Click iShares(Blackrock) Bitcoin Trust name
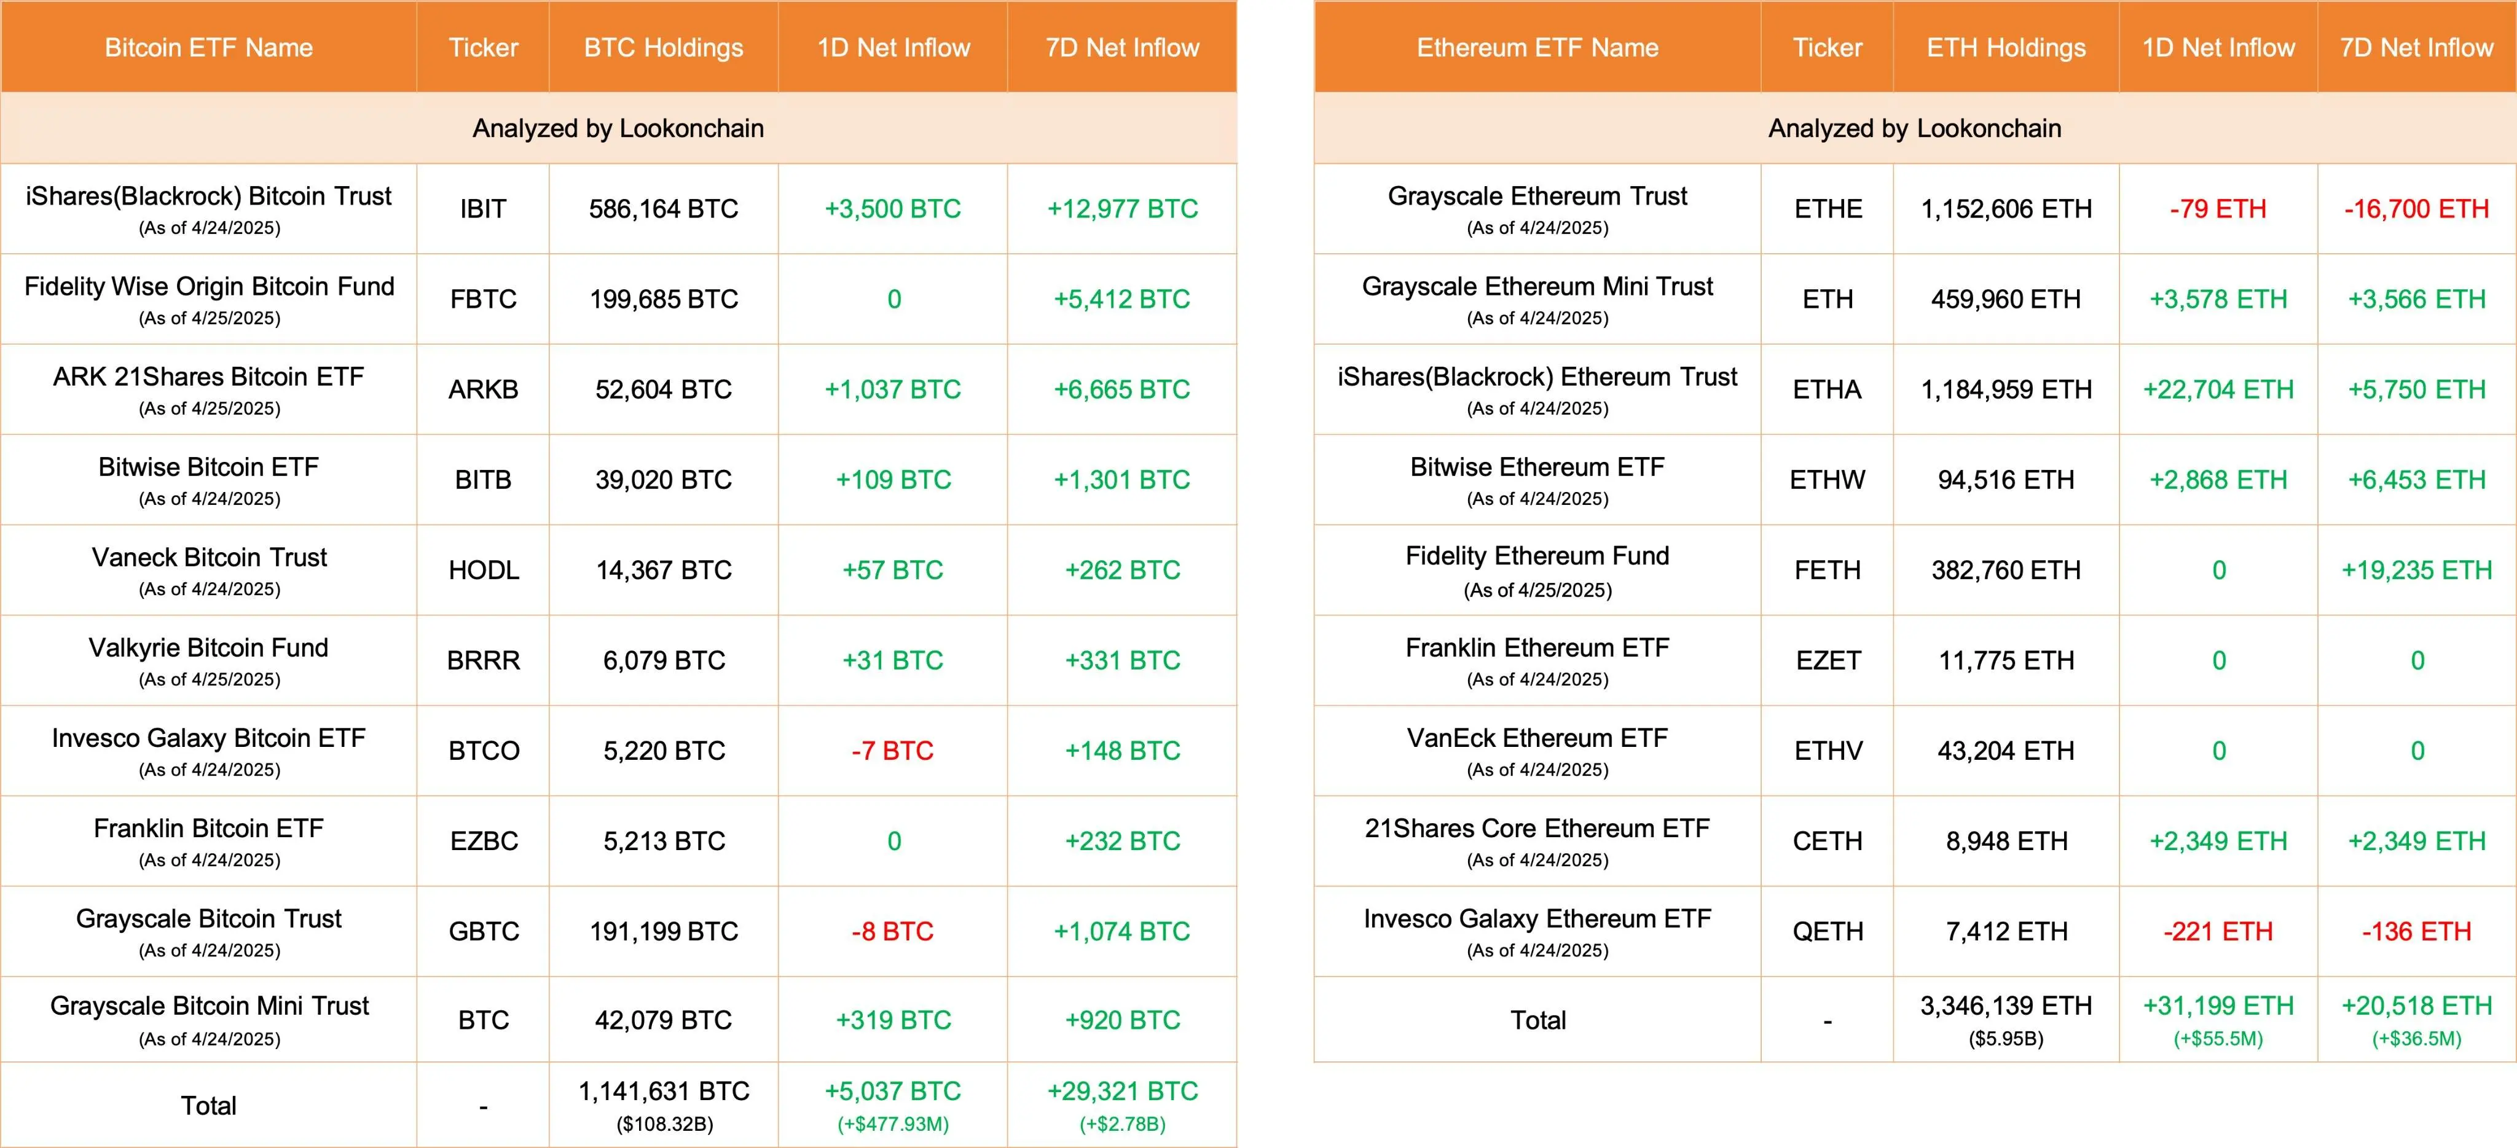This screenshot has height=1148, width=2517. pyautogui.click(x=208, y=197)
